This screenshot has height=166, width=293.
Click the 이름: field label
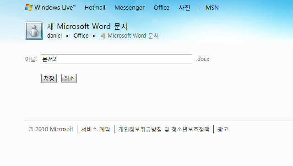tap(31, 59)
